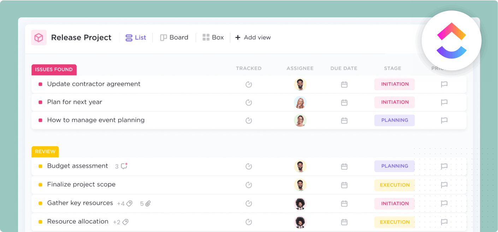Switch to the Board view tab

tap(174, 37)
